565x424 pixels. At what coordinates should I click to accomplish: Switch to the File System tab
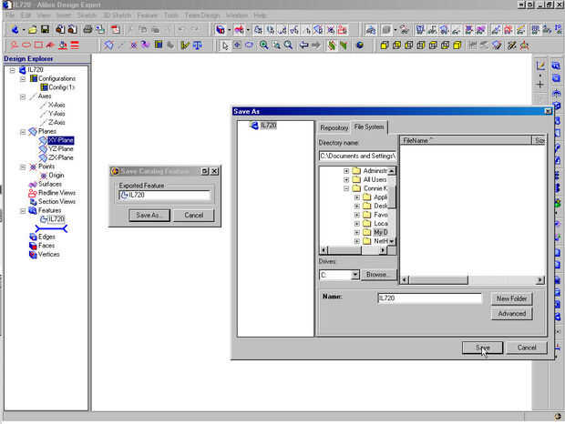coord(369,127)
